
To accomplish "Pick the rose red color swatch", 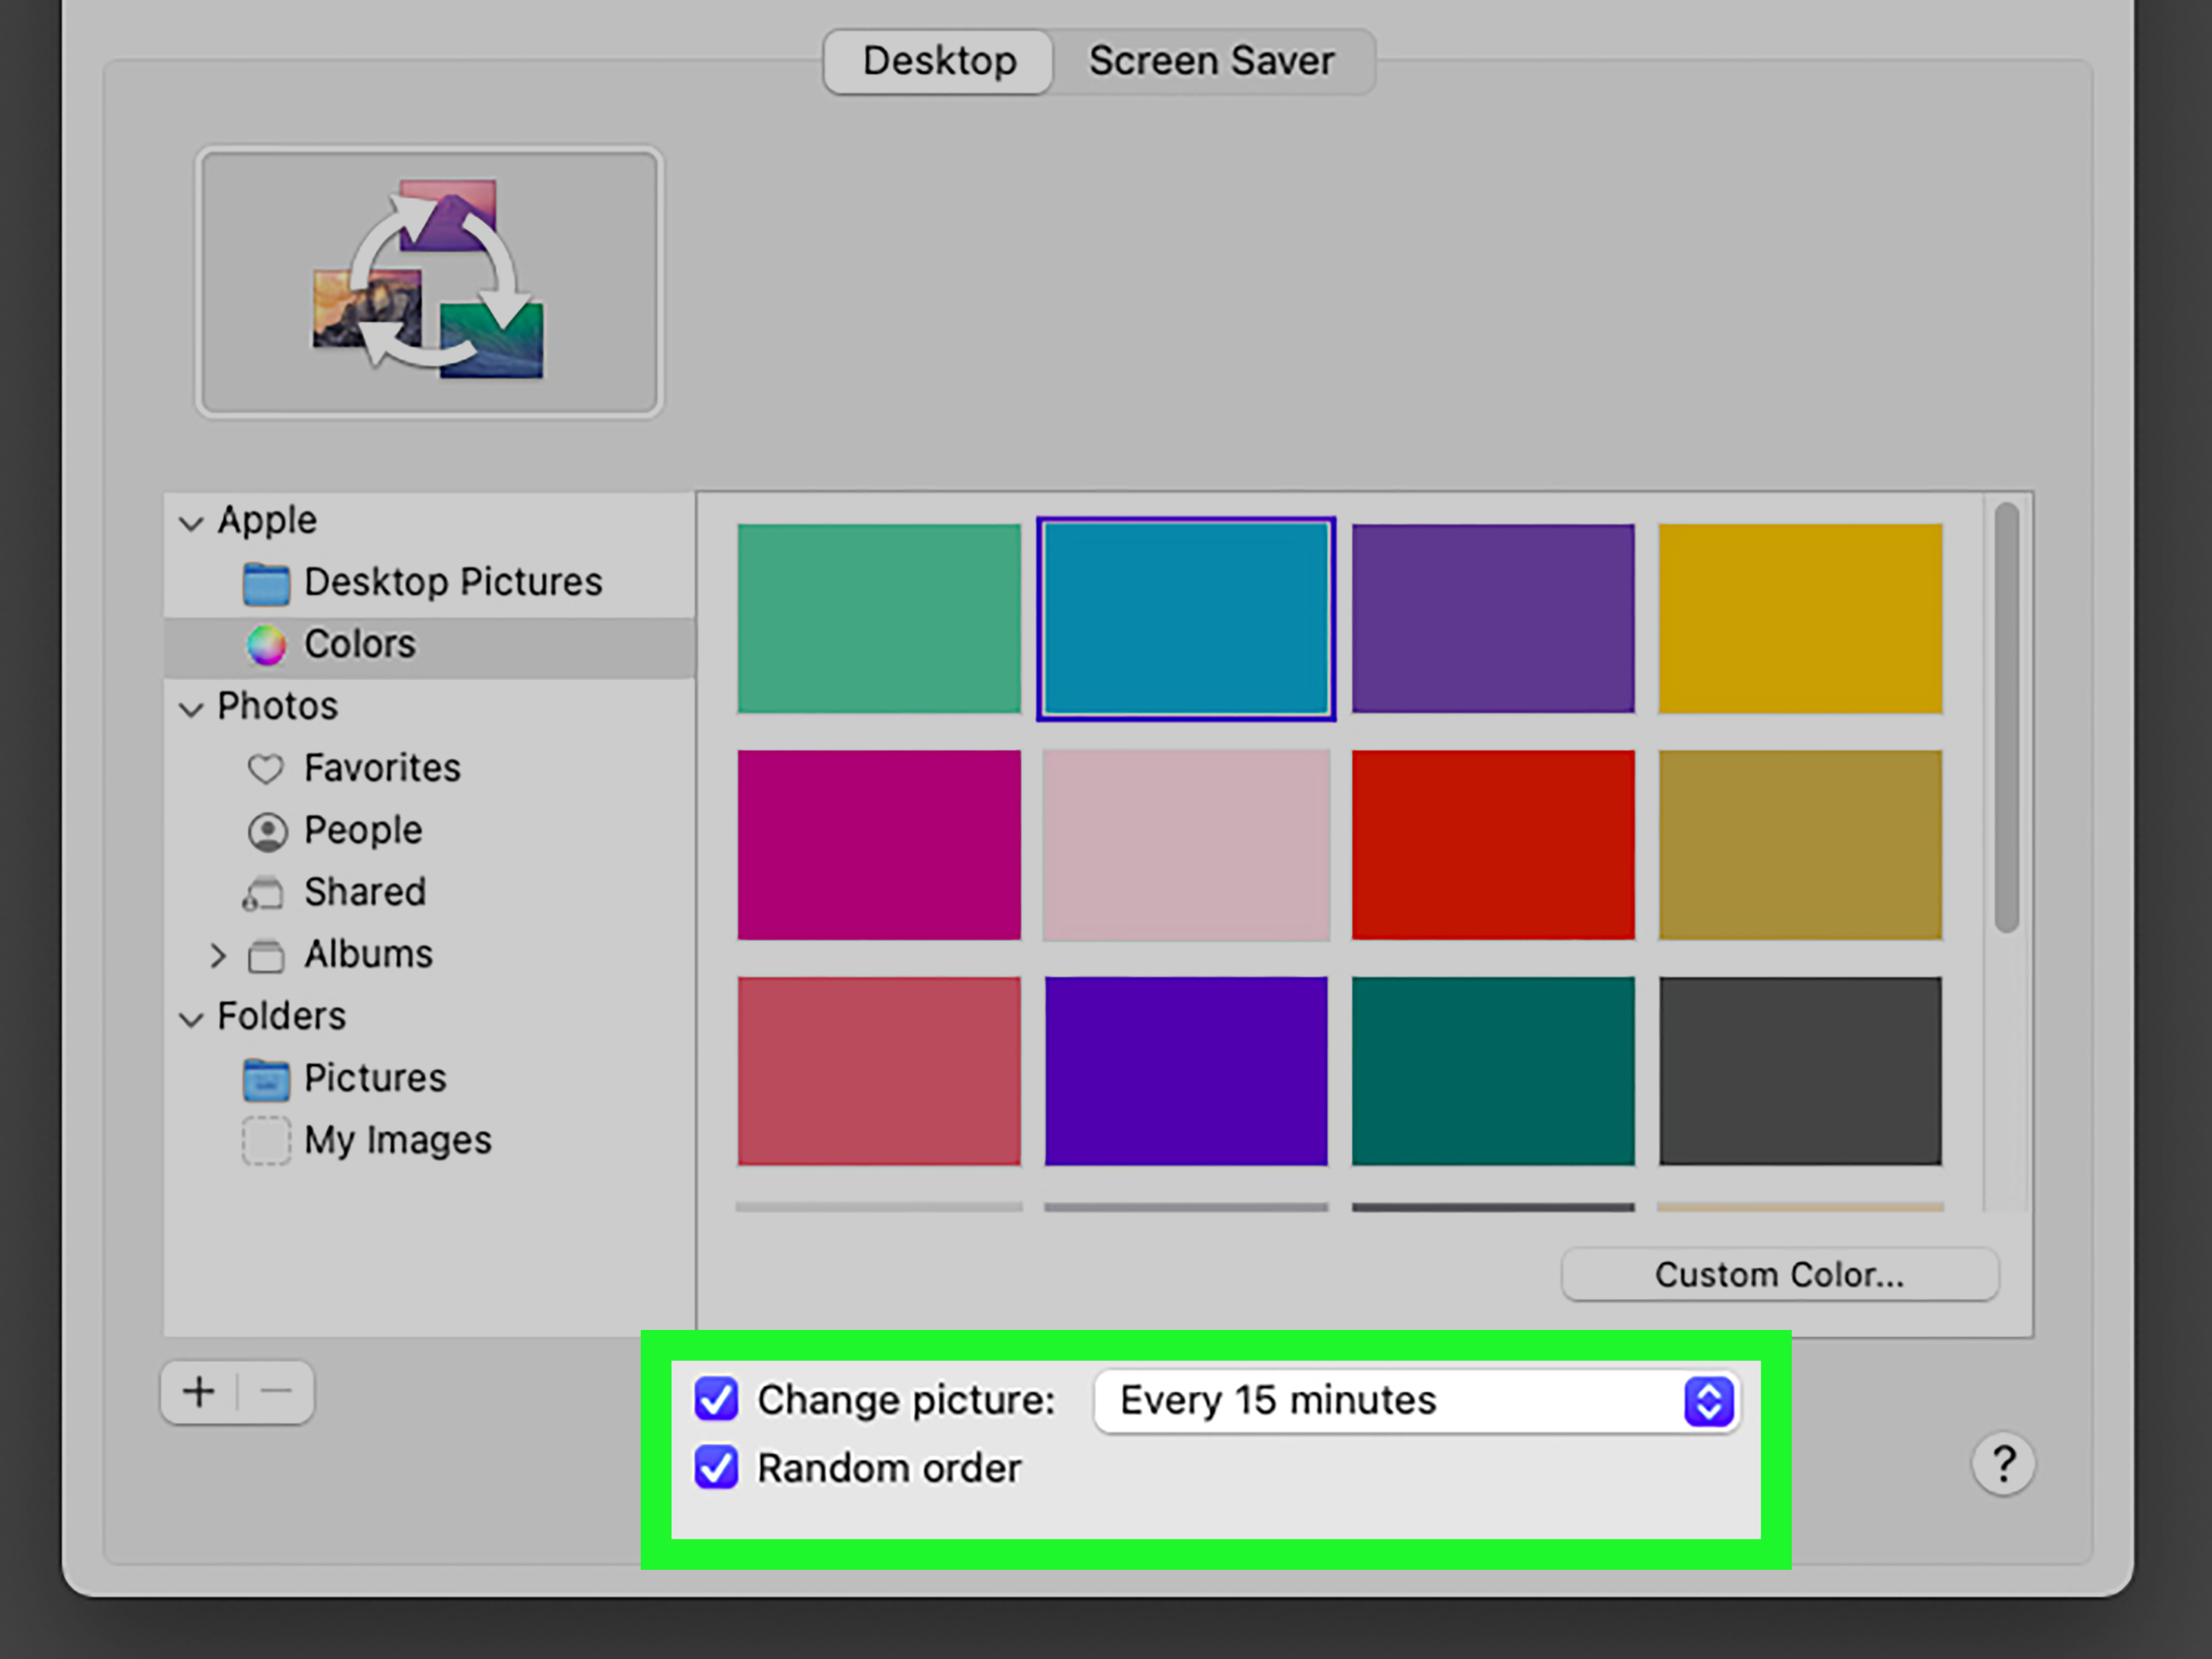I will pos(879,1071).
